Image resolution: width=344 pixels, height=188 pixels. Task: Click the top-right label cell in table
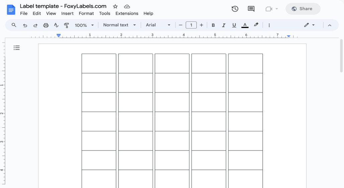(x=245, y=63)
